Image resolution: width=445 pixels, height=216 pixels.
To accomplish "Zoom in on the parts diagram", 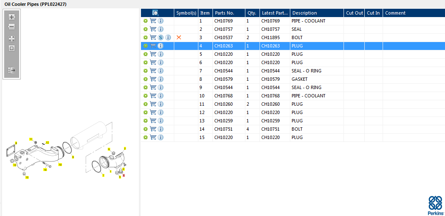I will pyautogui.click(x=12, y=17).
